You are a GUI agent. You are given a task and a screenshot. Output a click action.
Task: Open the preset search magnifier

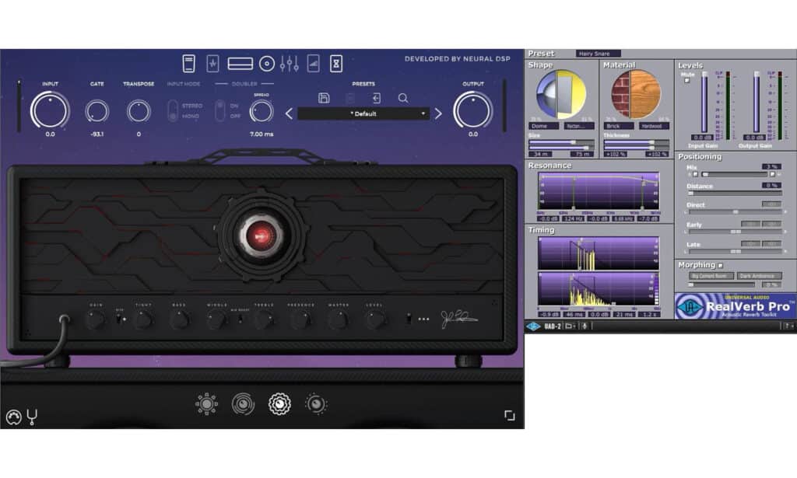(x=403, y=98)
